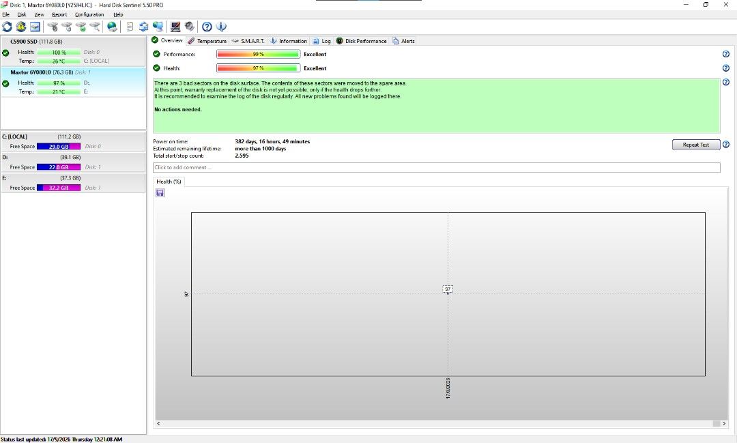The image size is (737, 443).
Task: Select the CS900 SSD disk in the list
Action: (73, 51)
